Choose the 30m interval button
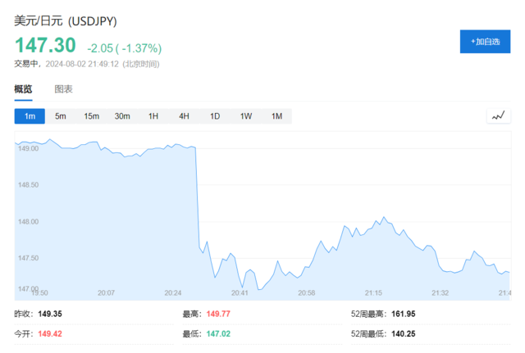 pos(122,116)
